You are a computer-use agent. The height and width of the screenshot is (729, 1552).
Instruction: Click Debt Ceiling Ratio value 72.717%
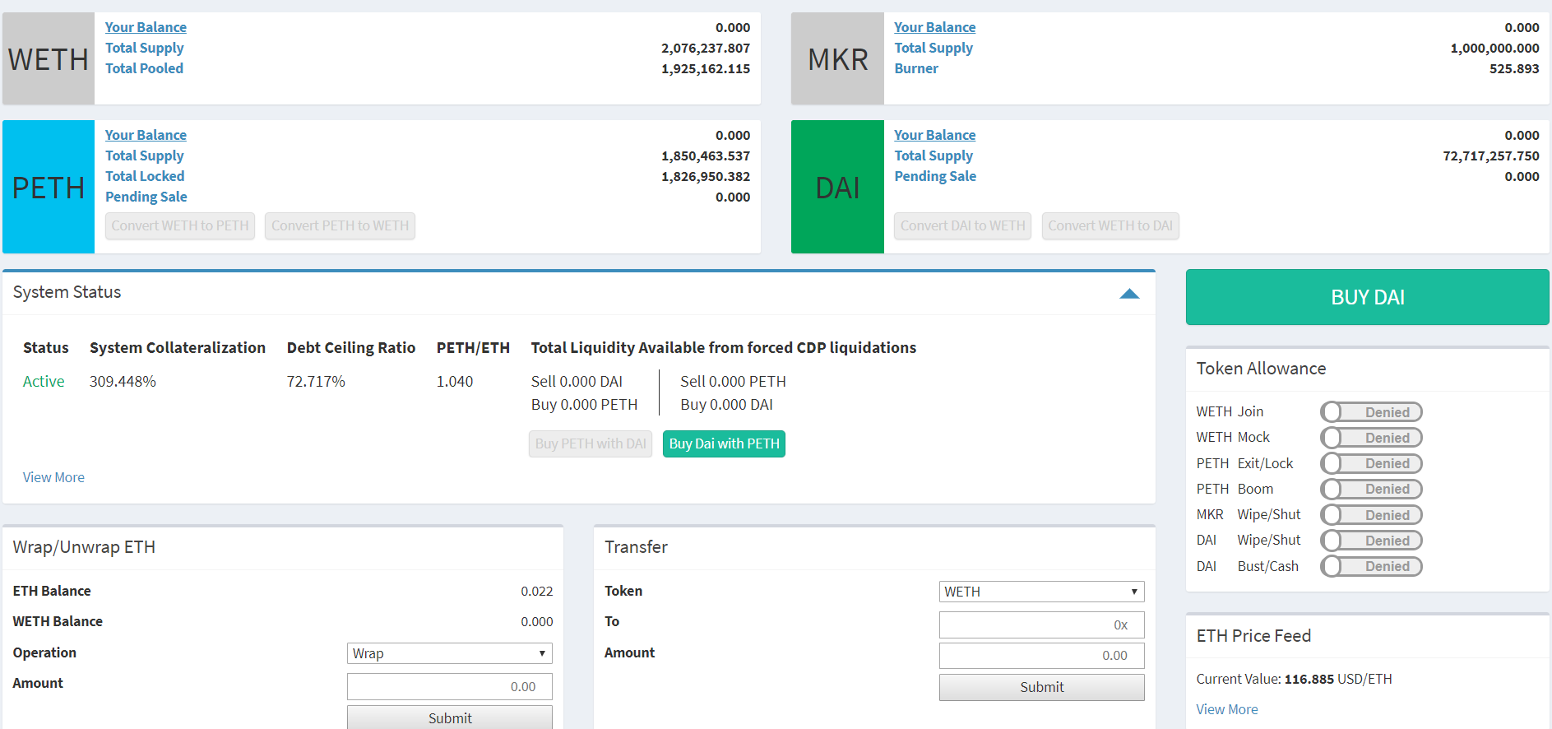click(316, 382)
